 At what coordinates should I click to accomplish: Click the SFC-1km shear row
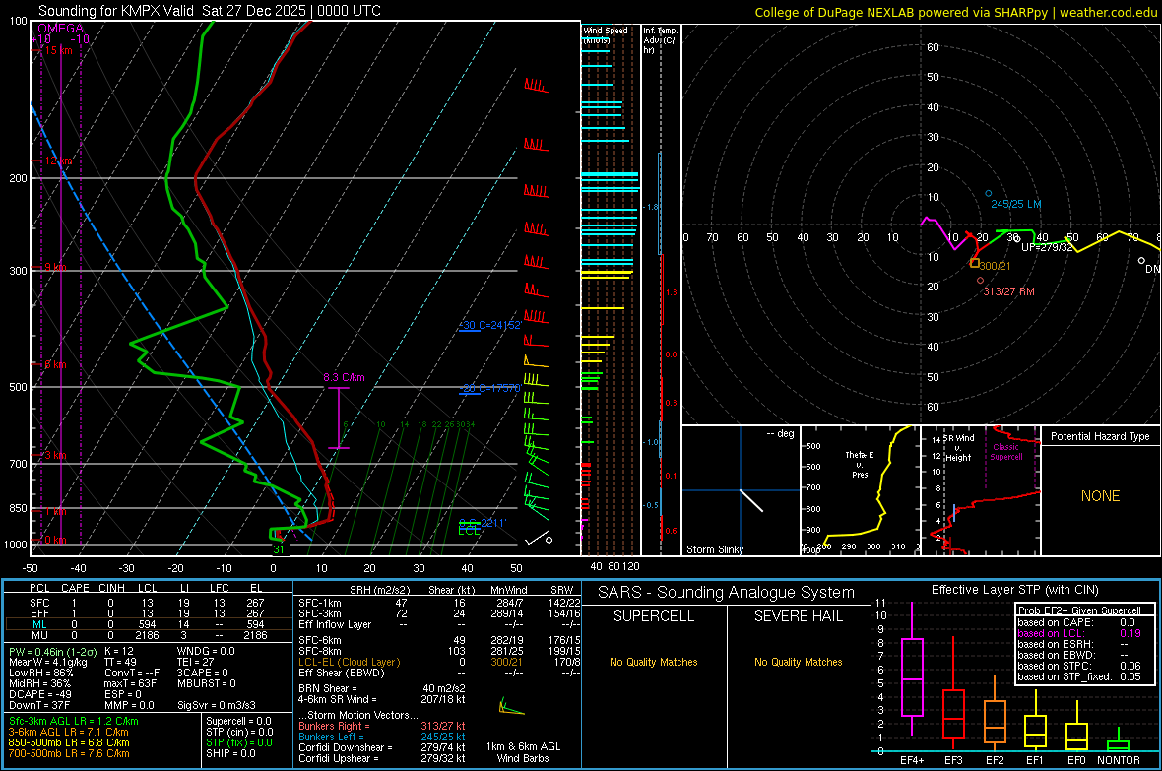coord(439,603)
